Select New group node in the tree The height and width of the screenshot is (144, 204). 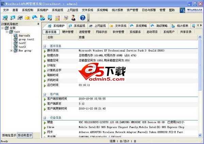25,51
